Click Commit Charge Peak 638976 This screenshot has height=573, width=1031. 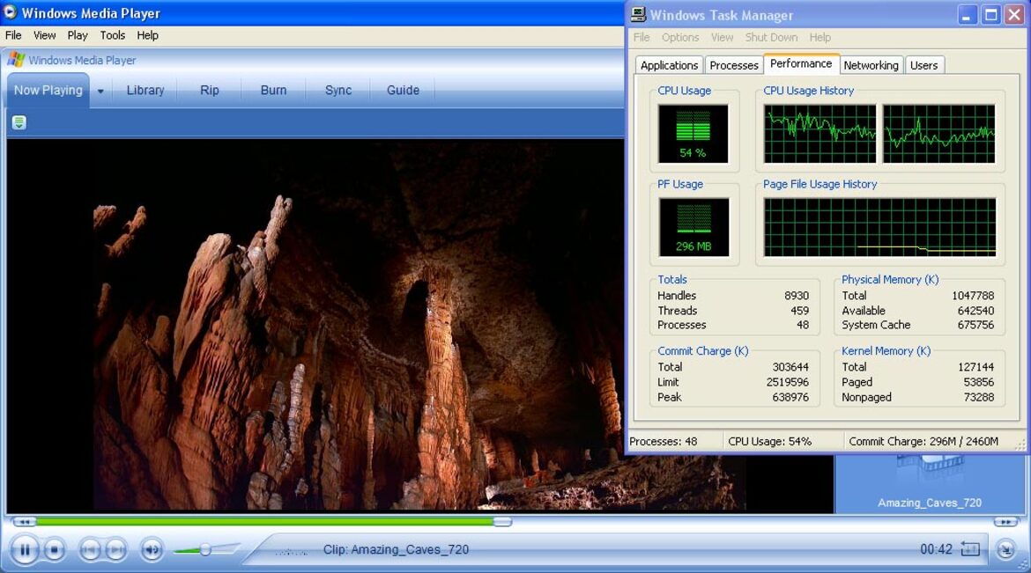[x=790, y=398]
